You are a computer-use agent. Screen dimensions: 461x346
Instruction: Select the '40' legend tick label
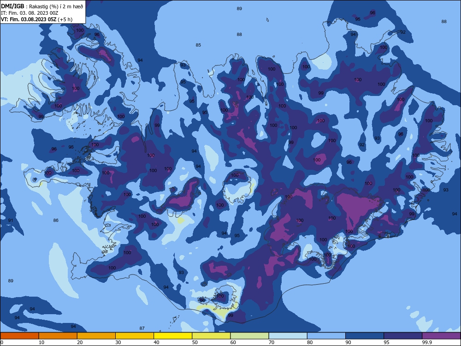[x=157, y=342]
